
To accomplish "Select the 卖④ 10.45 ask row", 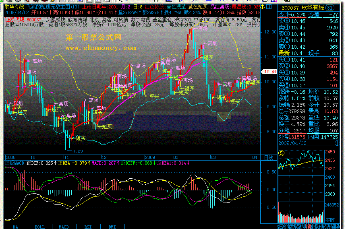I will [x=308, y=27].
